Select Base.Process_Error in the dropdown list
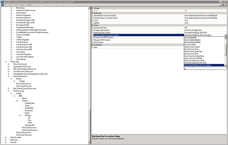The height and width of the screenshot is (145, 228). click(192, 49)
